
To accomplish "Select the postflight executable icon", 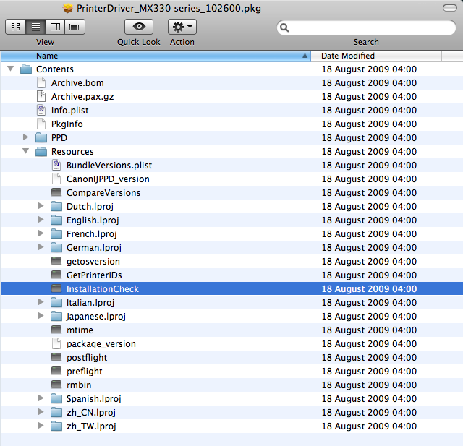I will pos(56,357).
